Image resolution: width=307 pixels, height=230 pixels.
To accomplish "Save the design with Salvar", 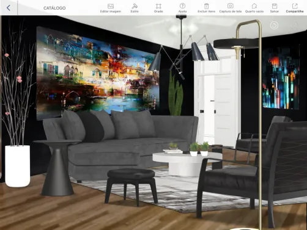I will tap(275, 8).
